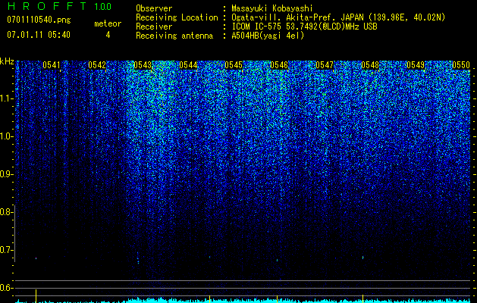Screen dimensions: 477x303
Task: Click the 0.8 kHz axis label
Action: [6, 212]
